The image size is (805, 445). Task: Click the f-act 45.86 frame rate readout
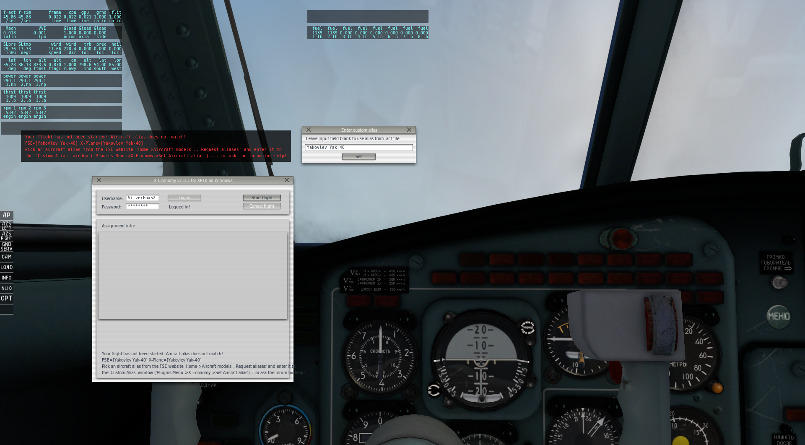click(10, 17)
